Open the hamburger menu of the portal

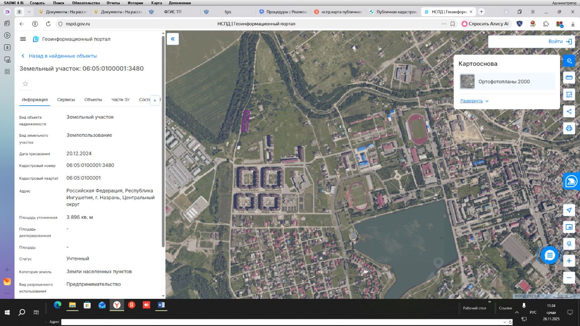click(x=23, y=39)
